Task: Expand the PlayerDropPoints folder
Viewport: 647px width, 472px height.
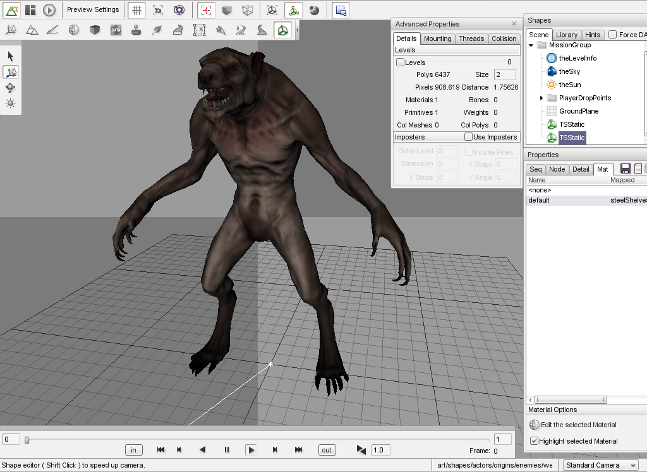Action: 541,98
